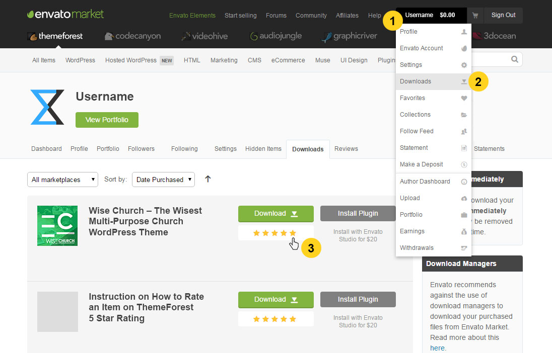
Task: Open the Statements tab
Action: click(x=489, y=149)
